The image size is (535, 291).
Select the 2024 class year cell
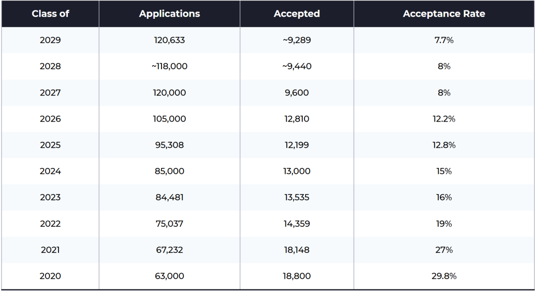pos(50,171)
